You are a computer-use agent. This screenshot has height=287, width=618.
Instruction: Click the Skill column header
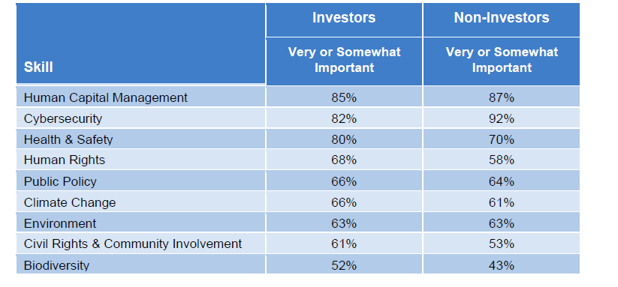(x=38, y=67)
